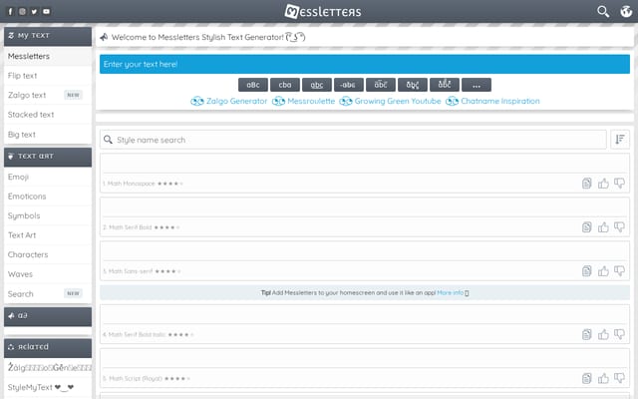The image size is (638, 399).
Task: Open the More info link in the tip
Action: point(450,292)
